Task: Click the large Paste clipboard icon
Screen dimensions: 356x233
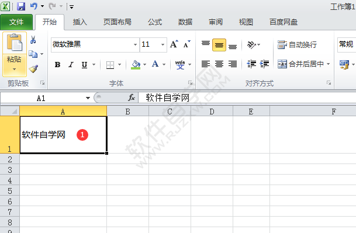Action: point(15,43)
